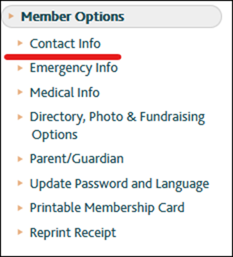Click the arrow beside Directory, Photo & Fundraising

tap(20, 117)
